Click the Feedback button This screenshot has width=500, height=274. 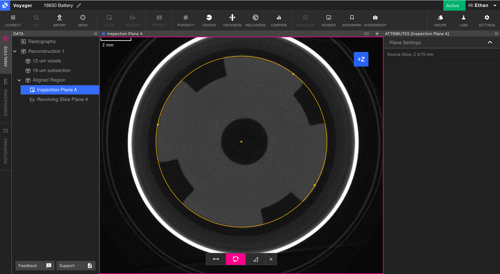(x=35, y=266)
